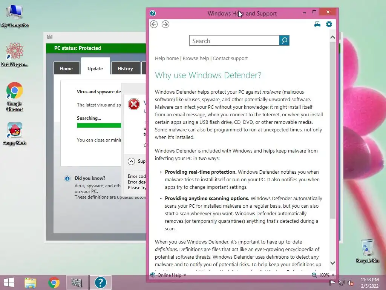Switch to Defender Home tab
386x290 pixels.
pos(66,68)
